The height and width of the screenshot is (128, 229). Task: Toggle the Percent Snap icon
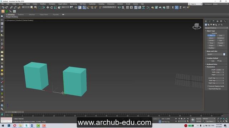click(92, 7)
